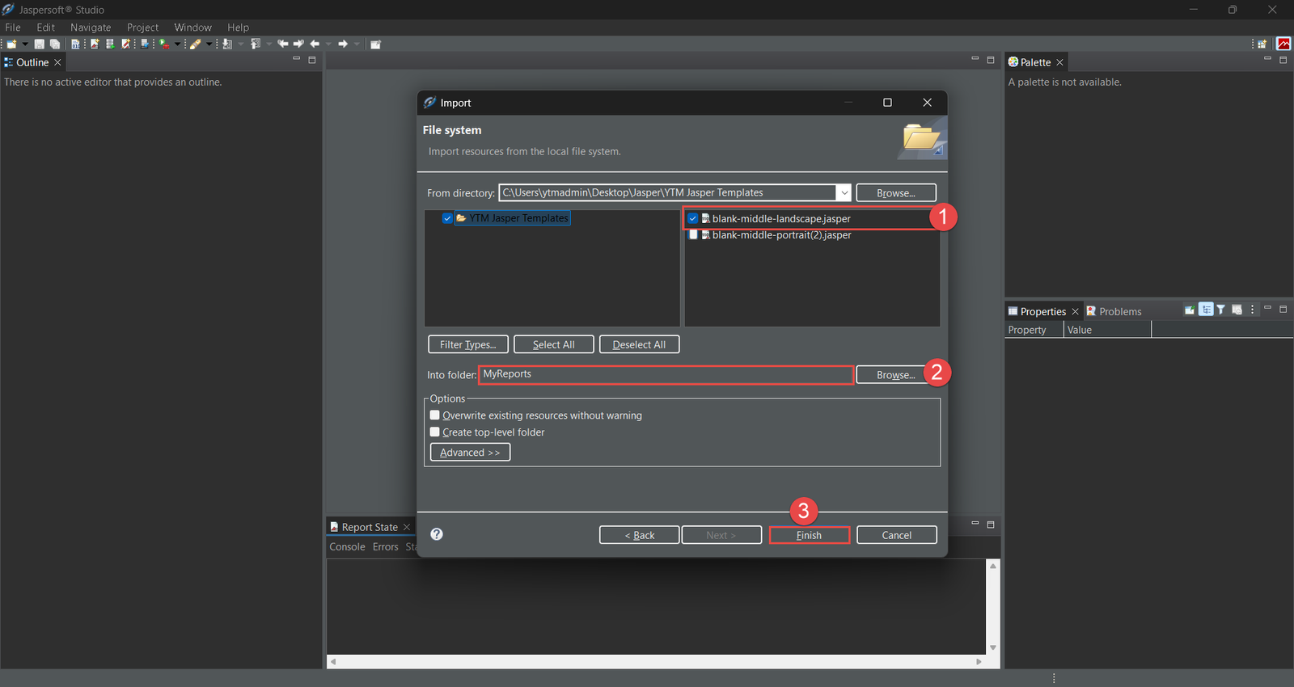Viewport: 1294px width, 687px height.
Task: Click the green Run toolbar icon
Action: point(164,44)
